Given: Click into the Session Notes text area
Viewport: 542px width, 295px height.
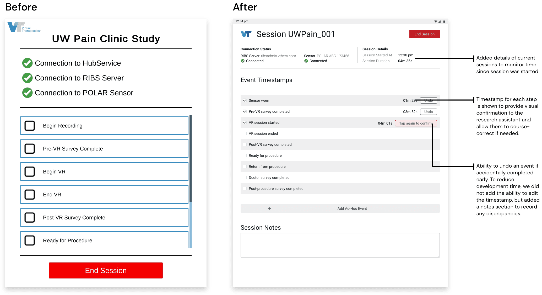Looking at the screenshot, I should 340,245.
